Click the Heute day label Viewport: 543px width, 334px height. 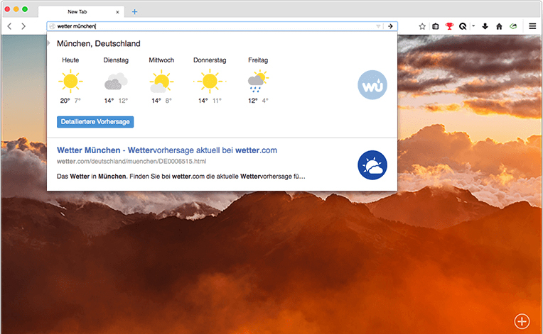[x=70, y=60]
